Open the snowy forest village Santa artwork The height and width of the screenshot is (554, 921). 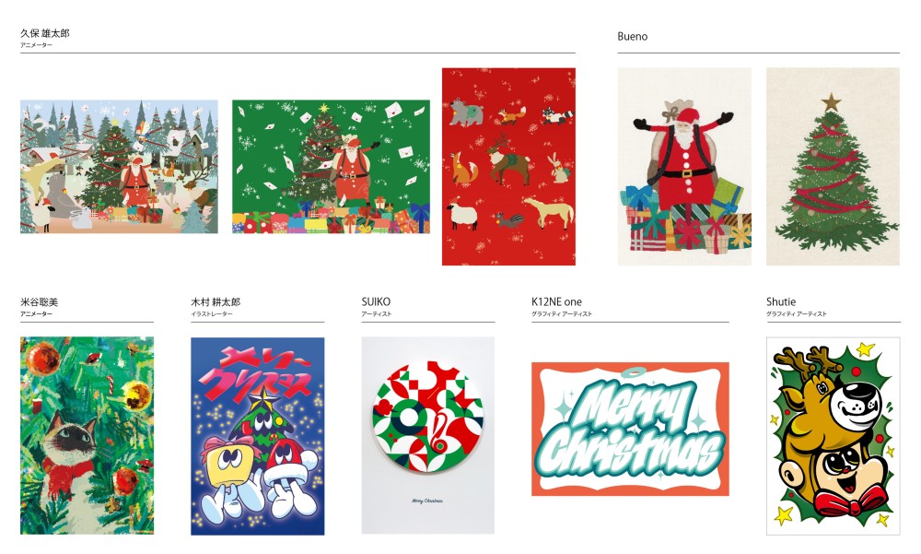pos(119,167)
